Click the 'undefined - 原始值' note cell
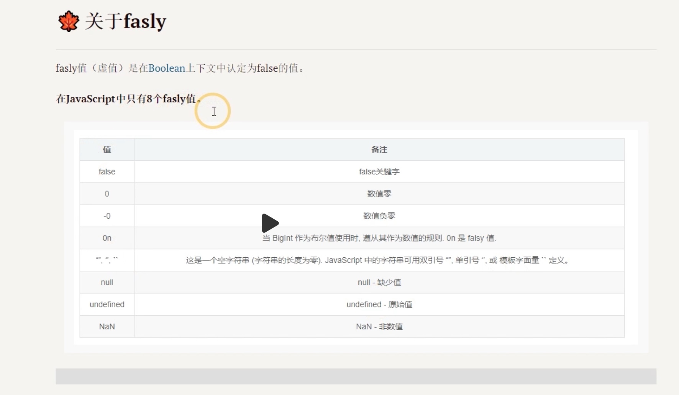 (379, 304)
